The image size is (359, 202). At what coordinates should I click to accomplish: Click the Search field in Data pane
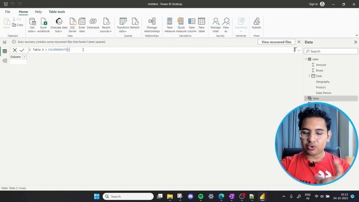pyautogui.click(x=331, y=51)
